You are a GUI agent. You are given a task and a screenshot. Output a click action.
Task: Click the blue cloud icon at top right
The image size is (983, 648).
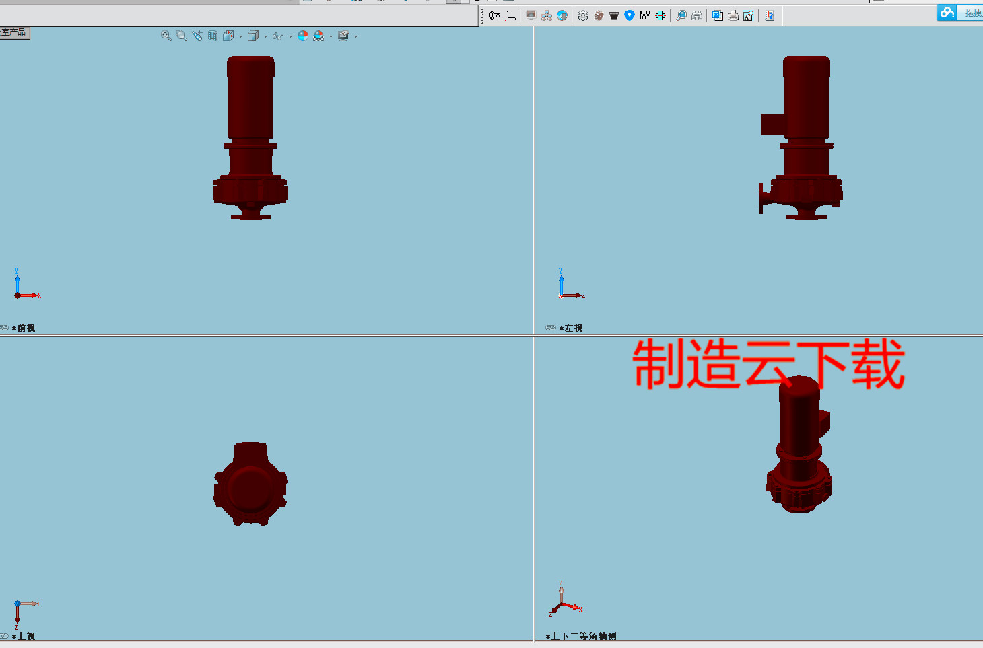tap(947, 12)
